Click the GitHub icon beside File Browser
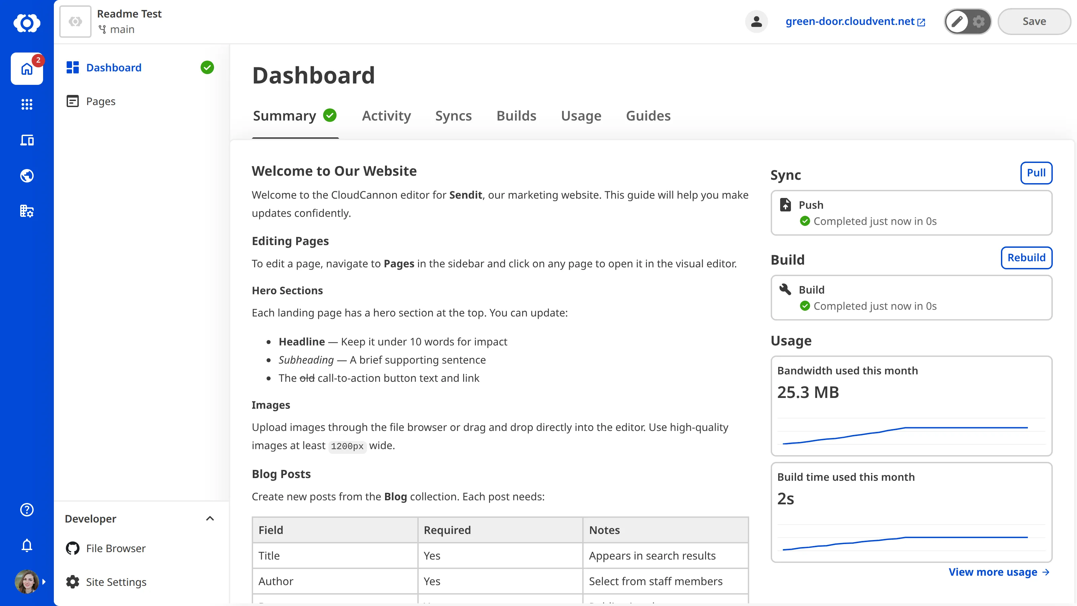This screenshot has width=1077, height=606. (x=73, y=548)
